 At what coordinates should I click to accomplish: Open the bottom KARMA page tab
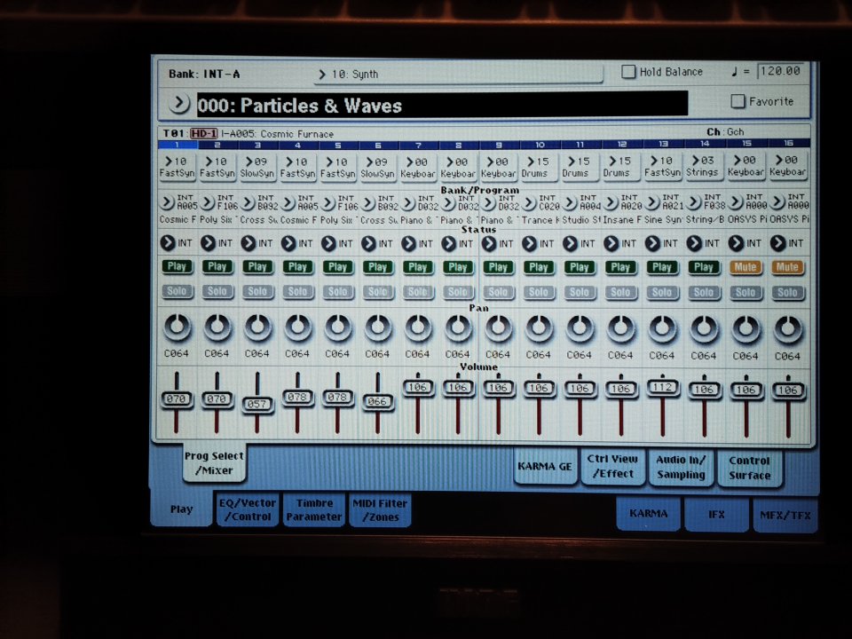[648, 513]
